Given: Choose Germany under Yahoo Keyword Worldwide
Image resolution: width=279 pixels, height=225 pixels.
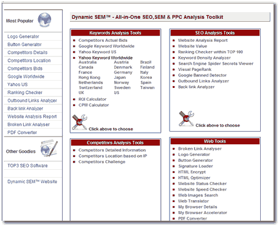Looking at the screenshot, I should [x=123, y=72].
